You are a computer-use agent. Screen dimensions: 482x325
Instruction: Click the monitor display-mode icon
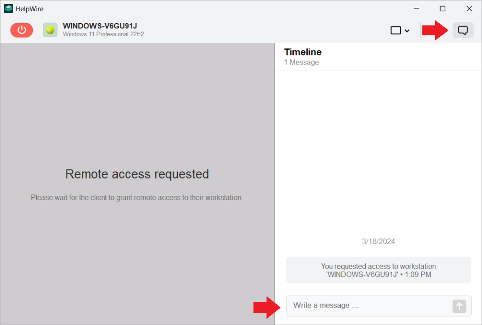[395, 30]
